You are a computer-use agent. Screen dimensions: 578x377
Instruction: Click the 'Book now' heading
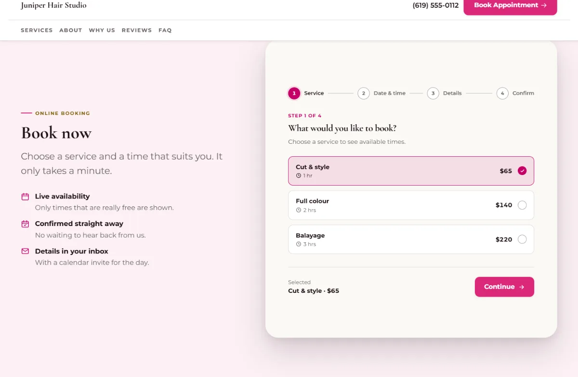[x=56, y=133]
